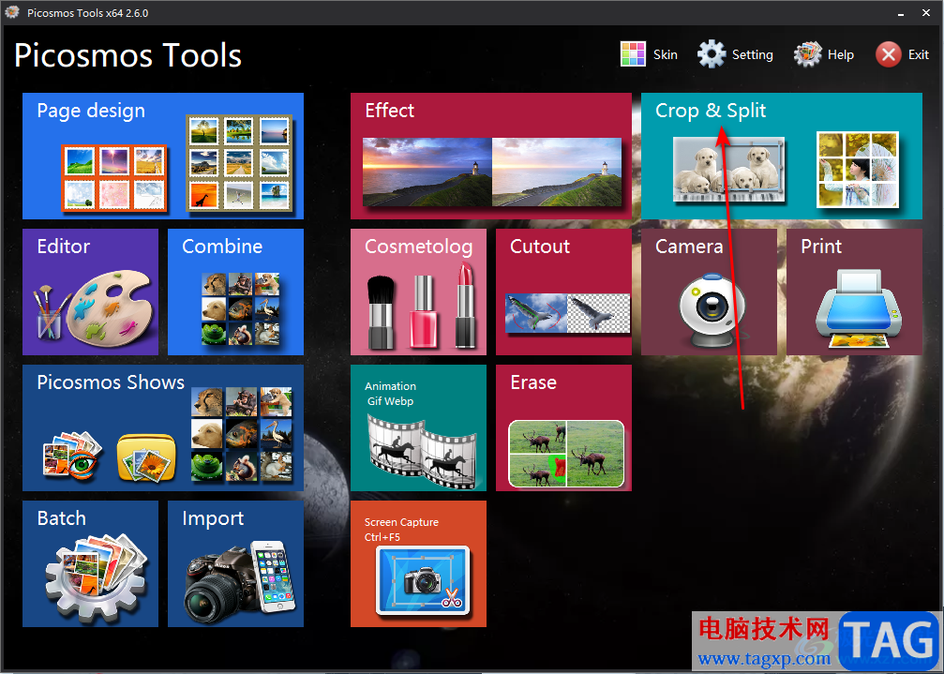Open the Cutout bird icon
This screenshot has height=674, width=944.
567,313
